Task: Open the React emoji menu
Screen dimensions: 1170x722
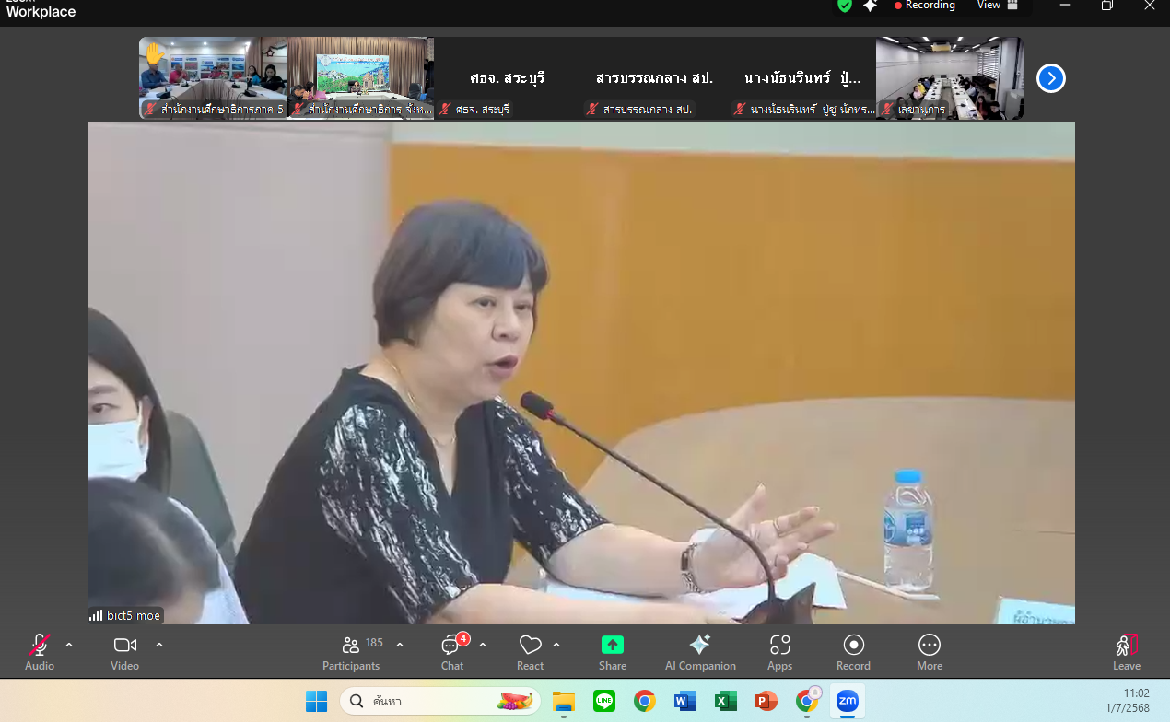Action: click(x=530, y=652)
